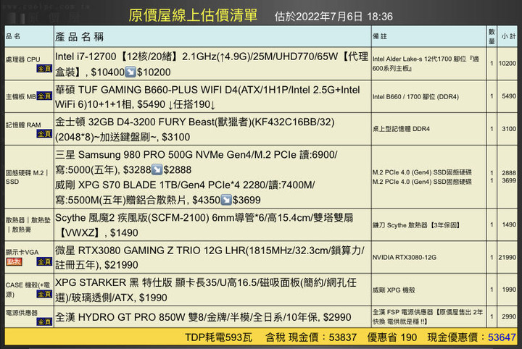This screenshot has height=349, width=522.
Task: Click the 估於2022年7月6日 18:36 timestamp
Action: coord(333,16)
